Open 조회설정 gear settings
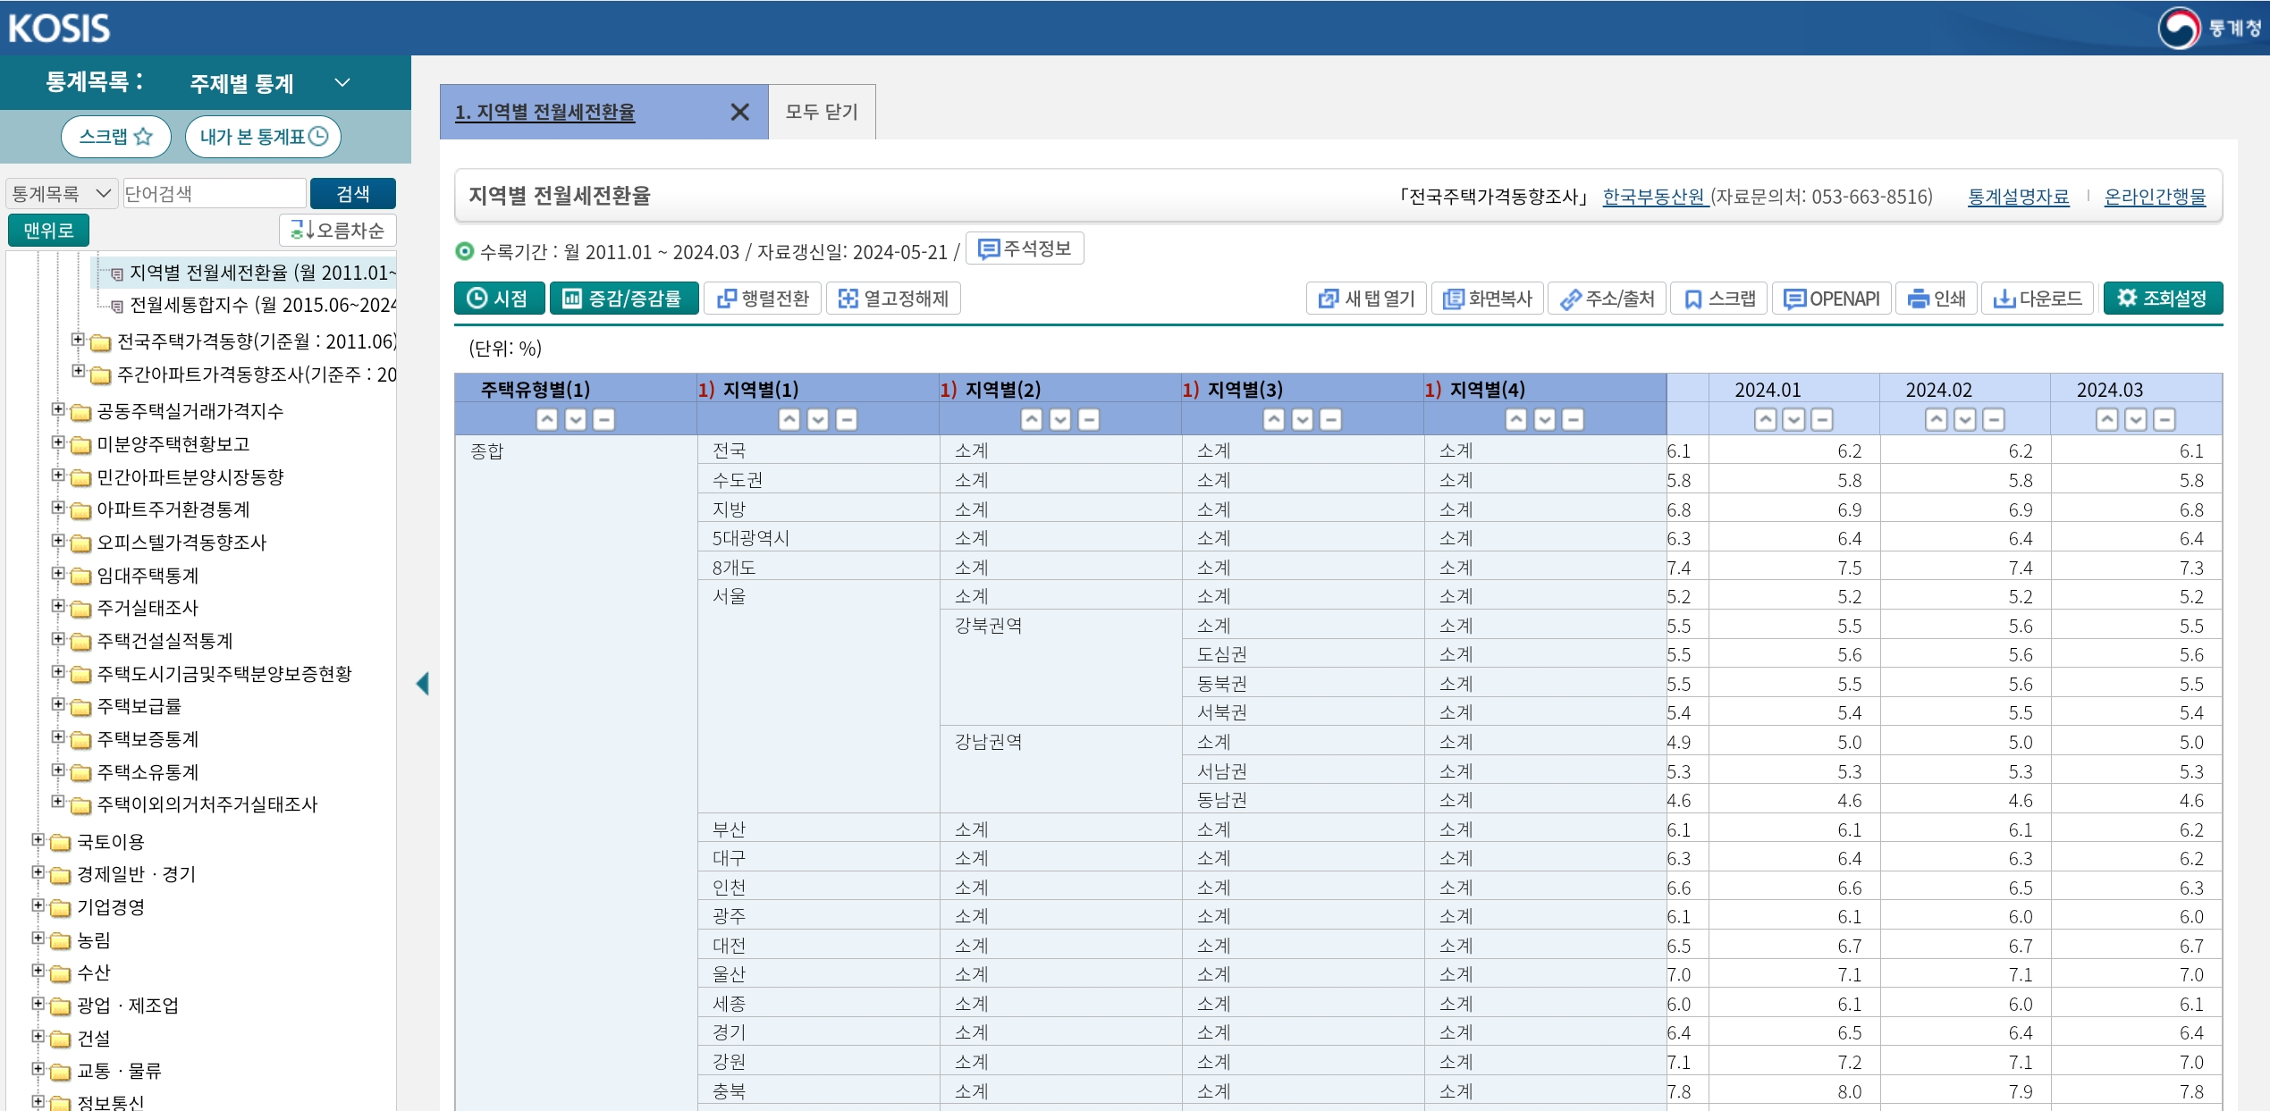Image resolution: width=2270 pixels, height=1111 pixels. (x=2162, y=299)
